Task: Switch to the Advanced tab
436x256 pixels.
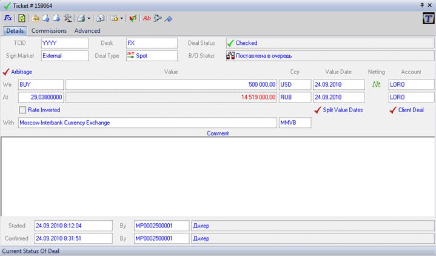Action: pos(87,30)
